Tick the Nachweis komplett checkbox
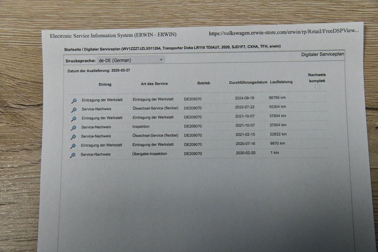The width and height of the screenshot is (378, 252). coord(317,87)
